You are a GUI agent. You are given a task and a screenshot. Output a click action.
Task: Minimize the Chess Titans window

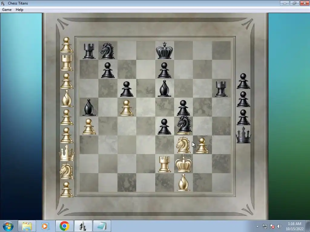coord(285,3)
